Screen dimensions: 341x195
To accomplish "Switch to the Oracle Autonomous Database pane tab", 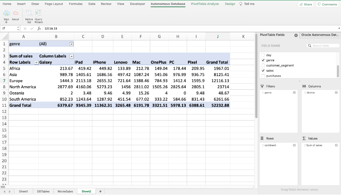I will coord(320,35).
